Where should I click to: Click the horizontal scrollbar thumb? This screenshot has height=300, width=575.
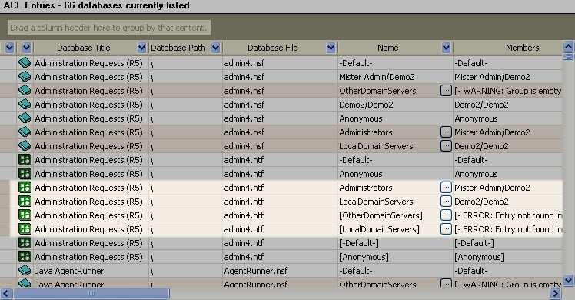point(91,293)
